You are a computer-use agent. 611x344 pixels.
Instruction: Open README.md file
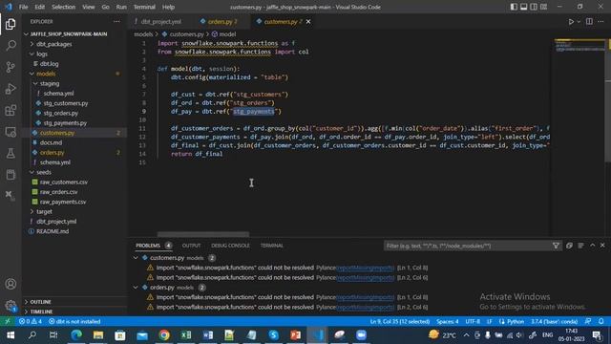(x=53, y=231)
